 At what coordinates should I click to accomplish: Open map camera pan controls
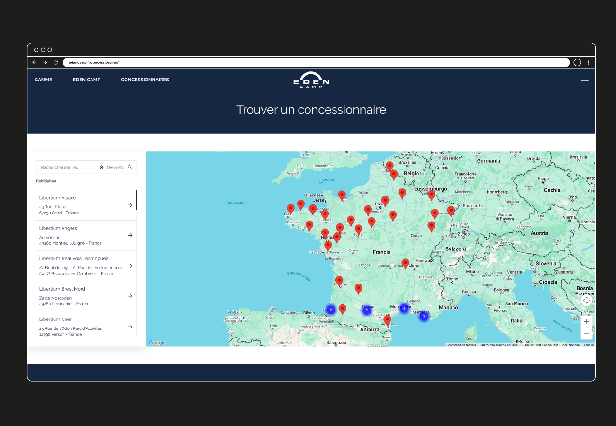pyautogui.click(x=586, y=301)
